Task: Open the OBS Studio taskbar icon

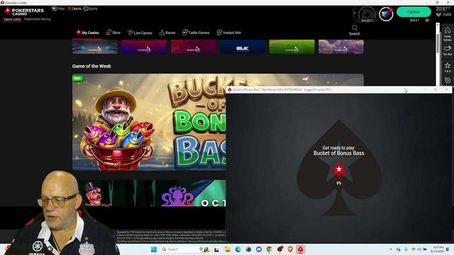Action: click(280, 249)
